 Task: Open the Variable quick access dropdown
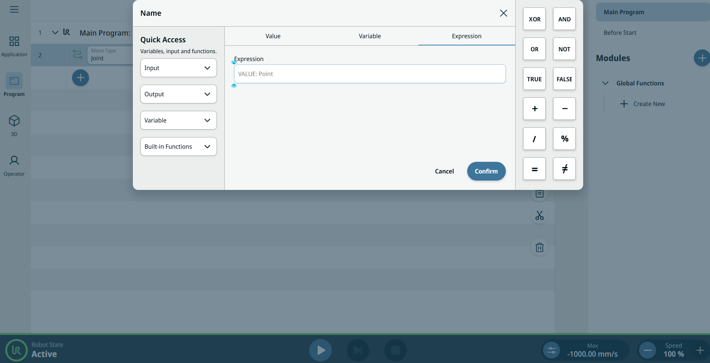pos(178,120)
